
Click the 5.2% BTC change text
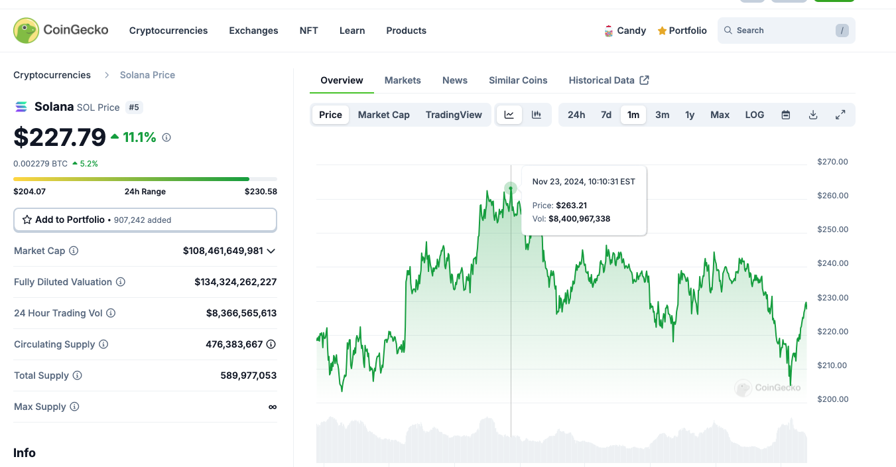(89, 163)
